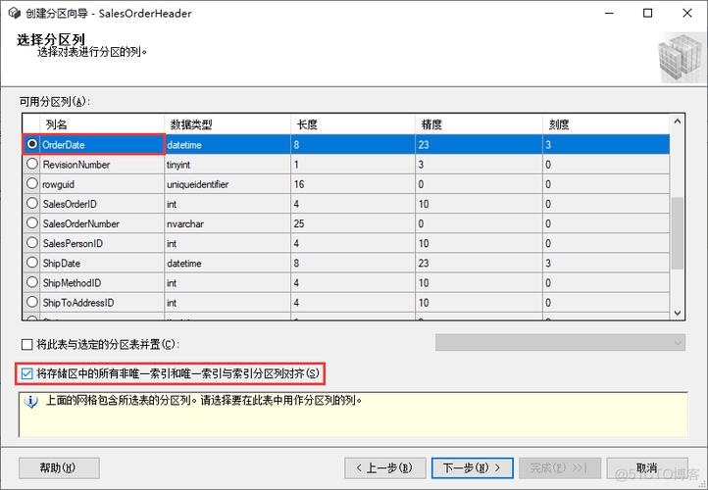This screenshot has height=490, width=708.
Task: Click the 帮助(H) help button
Action: tap(59, 467)
